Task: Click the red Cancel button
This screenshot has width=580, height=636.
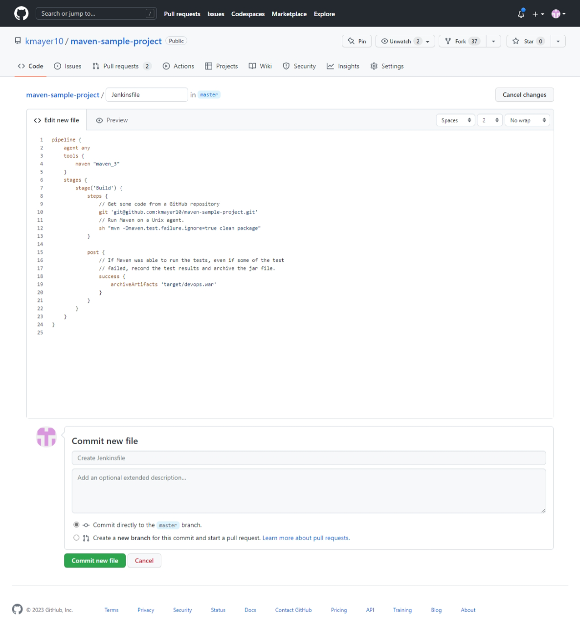Action: point(144,561)
